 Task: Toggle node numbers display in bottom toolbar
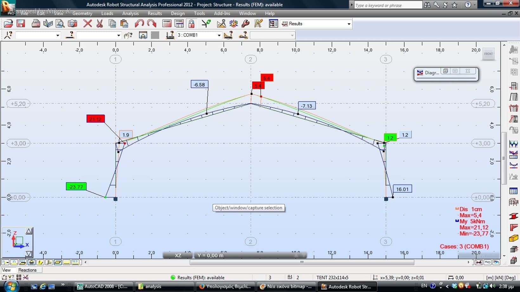[5, 262]
